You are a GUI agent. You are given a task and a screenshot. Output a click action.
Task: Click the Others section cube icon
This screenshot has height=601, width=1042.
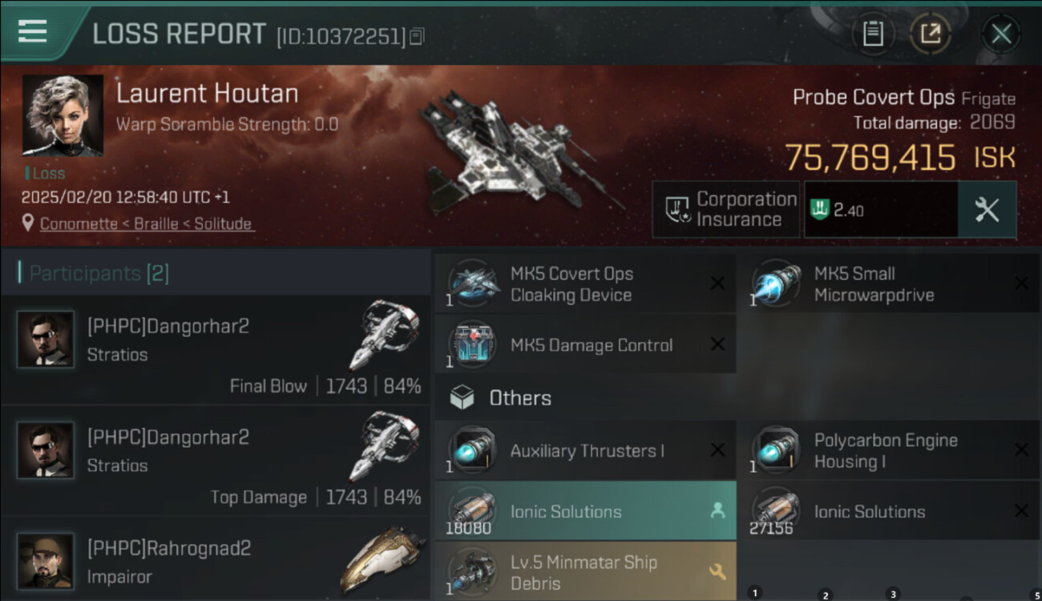tap(462, 397)
